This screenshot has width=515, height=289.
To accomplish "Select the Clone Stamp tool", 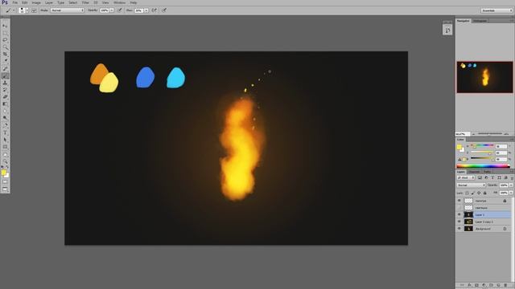I will coord(5,83).
